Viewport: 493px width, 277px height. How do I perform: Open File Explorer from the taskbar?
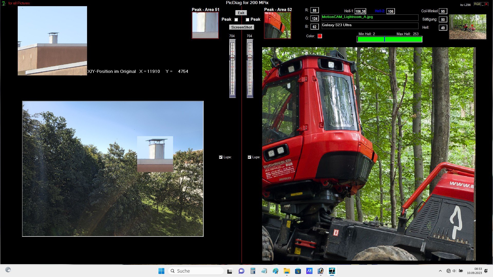click(x=287, y=271)
